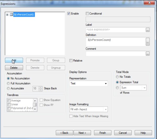Select Expression Total radio option
Image resolution: width=157 pixels, height=139 pixels.
click(117, 82)
